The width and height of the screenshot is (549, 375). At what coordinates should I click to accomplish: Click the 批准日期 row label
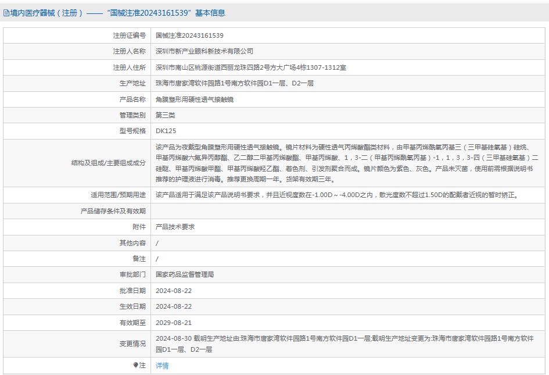[132, 290]
